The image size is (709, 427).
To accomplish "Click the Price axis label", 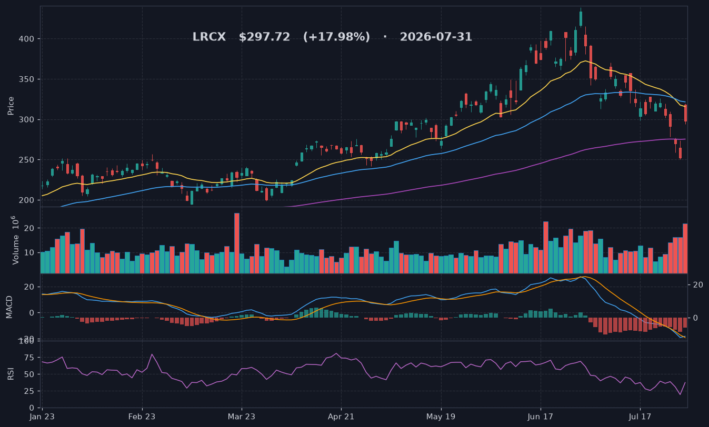I will click(11, 106).
